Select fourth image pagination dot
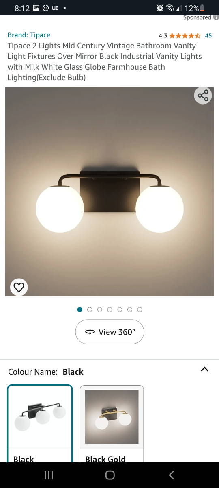Viewport: 219px width, 488px height. click(109, 309)
